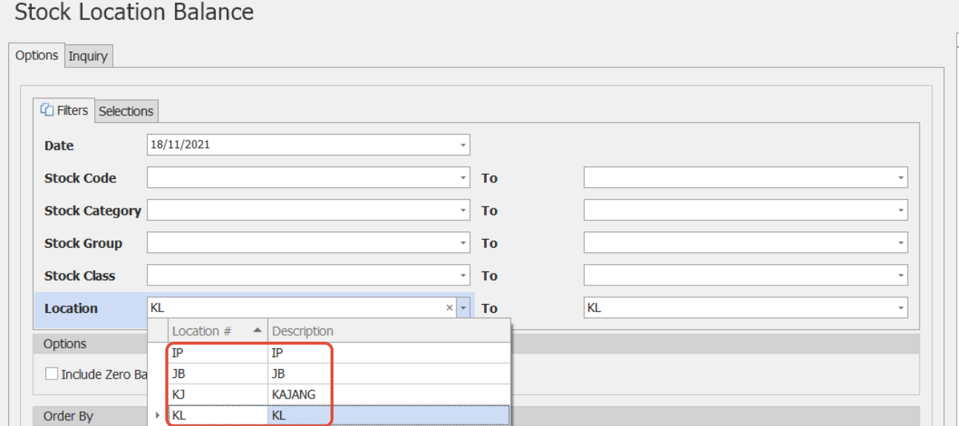Toggle the Include Zero Balance checkbox
The width and height of the screenshot is (959, 426).
click(x=52, y=374)
